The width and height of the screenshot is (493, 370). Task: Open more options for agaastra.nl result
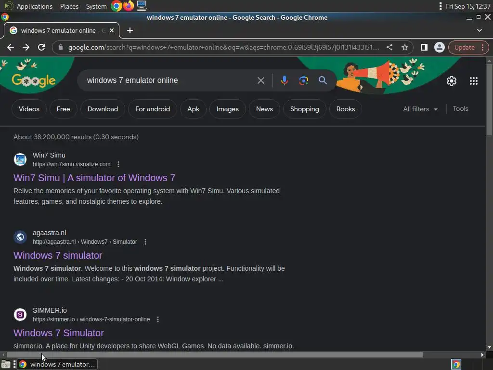145,242
